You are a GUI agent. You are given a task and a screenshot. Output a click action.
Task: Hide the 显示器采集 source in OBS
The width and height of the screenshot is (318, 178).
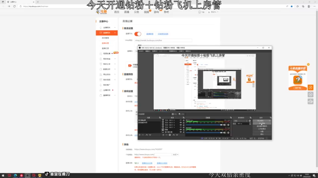181,132
